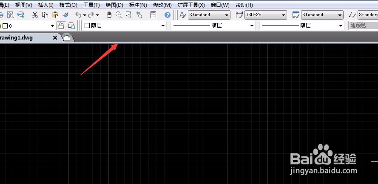Open the Standard text style dropdown
Image resolution: width=378 pixels, height=184 pixels.
pyautogui.click(x=209, y=15)
